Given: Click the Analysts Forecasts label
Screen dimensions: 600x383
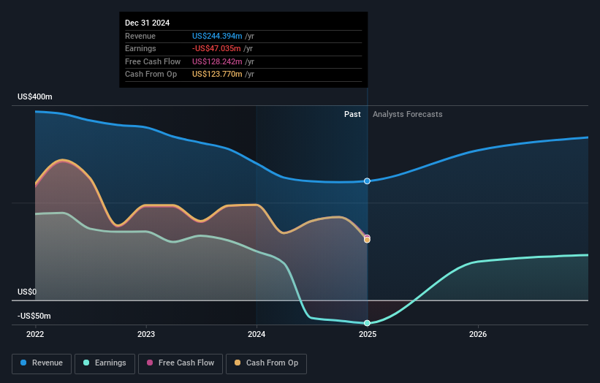Looking at the screenshot, I should (x=408, y=115).
